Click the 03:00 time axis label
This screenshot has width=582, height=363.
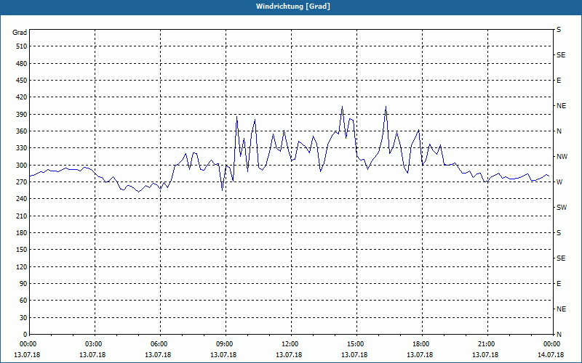click(93, 344)
